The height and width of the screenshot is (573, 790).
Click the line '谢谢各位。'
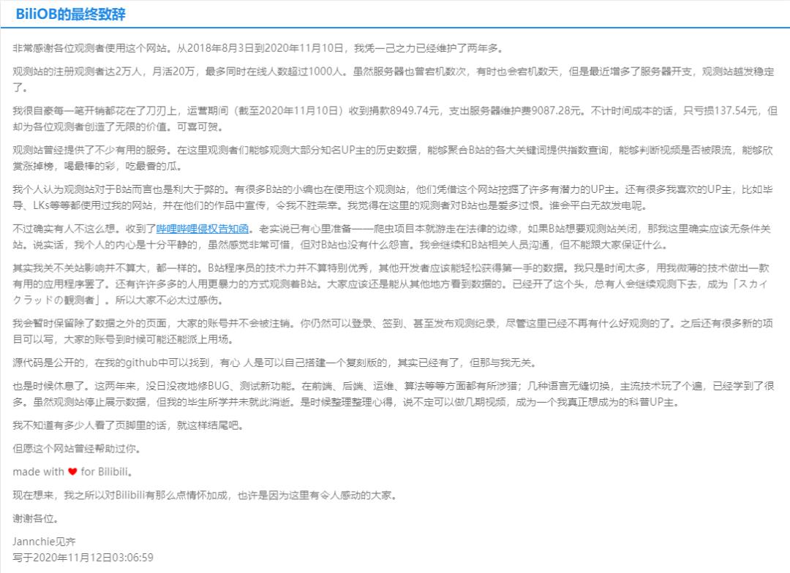36,518
